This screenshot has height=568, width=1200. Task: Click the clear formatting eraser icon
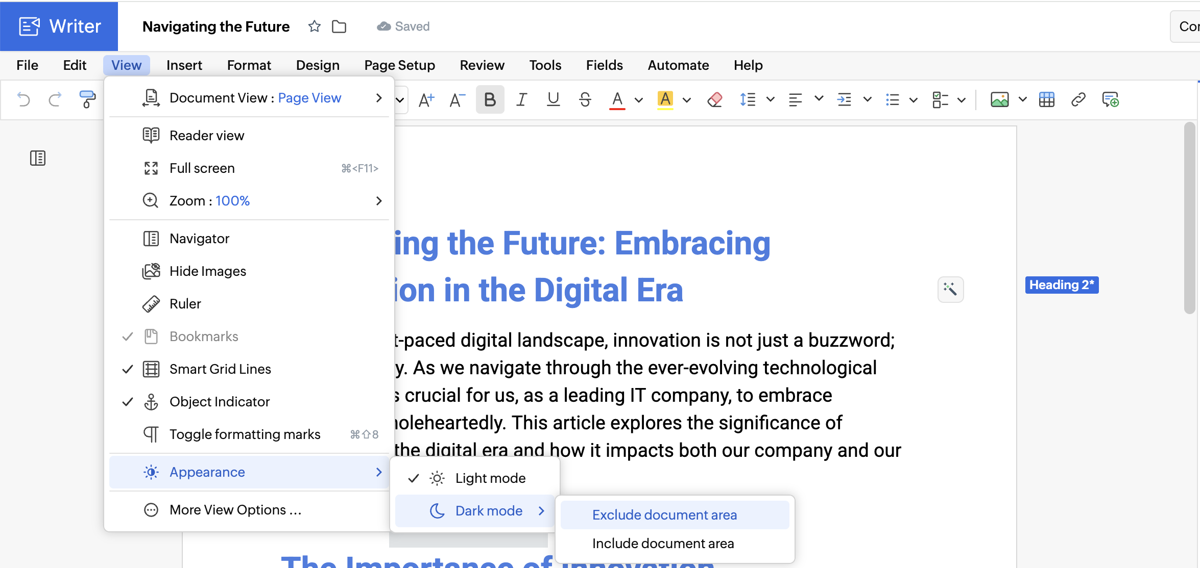pos(714,99)
